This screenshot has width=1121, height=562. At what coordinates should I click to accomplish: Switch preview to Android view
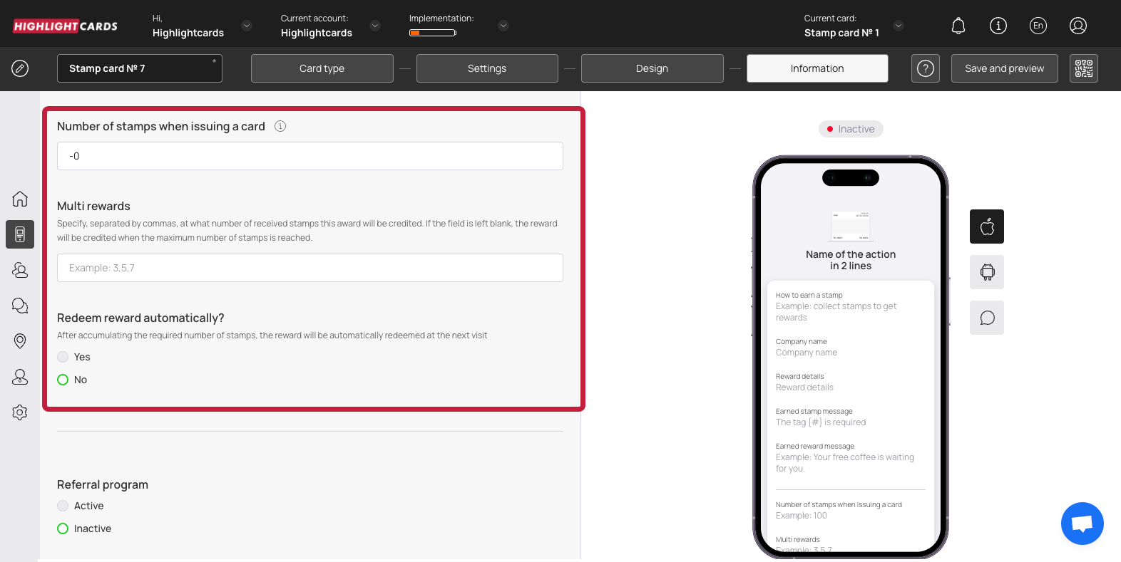(987, 272)
